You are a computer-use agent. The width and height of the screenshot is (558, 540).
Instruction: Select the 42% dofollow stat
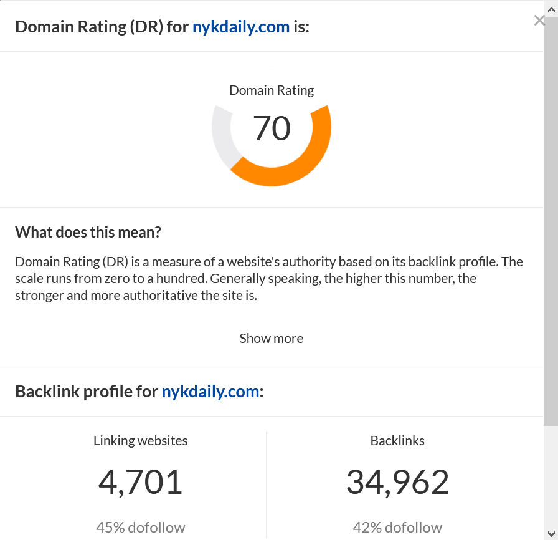(x=397, y=528)
